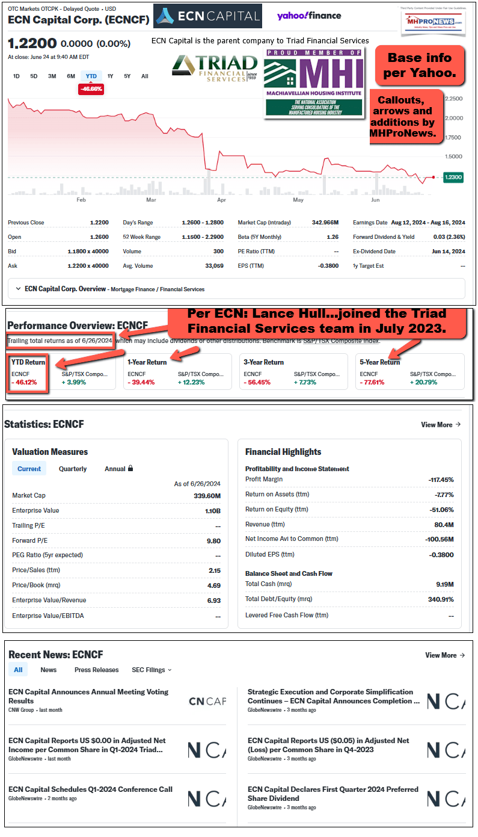The width and height of the screenshot is (478, 837).
Task: Click Forward P/E value 9.80
Action: coord(215,541)
